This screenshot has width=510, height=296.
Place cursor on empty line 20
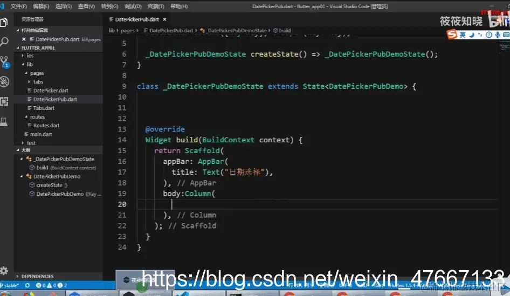[x=318, y=204]
